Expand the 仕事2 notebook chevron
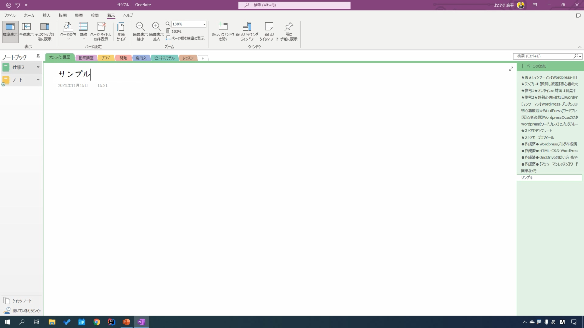584x328 pixels. (x=38, y=67)
